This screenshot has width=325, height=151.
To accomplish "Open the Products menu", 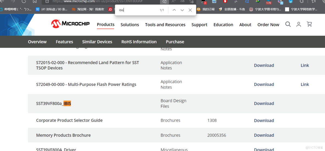I will pos(105,25).
